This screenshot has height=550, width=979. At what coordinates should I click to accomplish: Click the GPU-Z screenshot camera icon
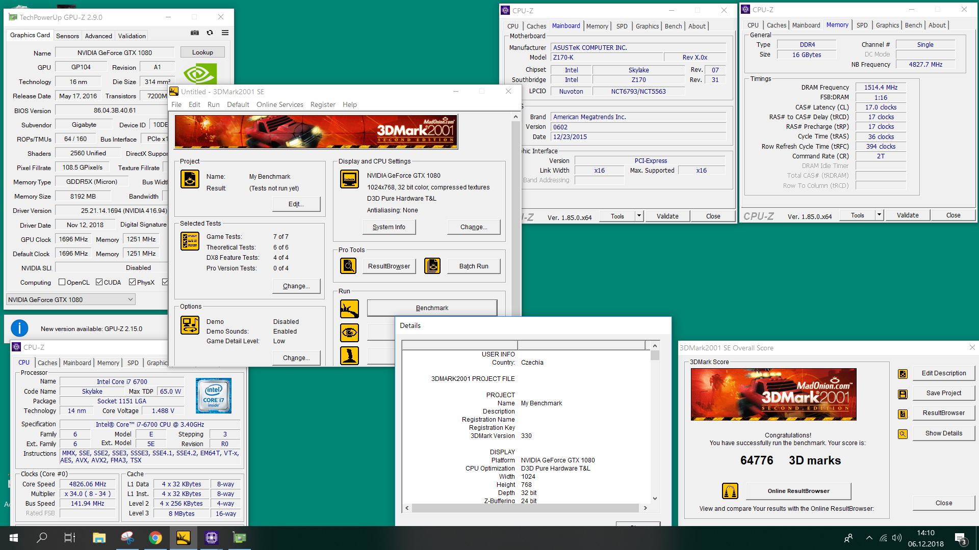click(195, 33)
